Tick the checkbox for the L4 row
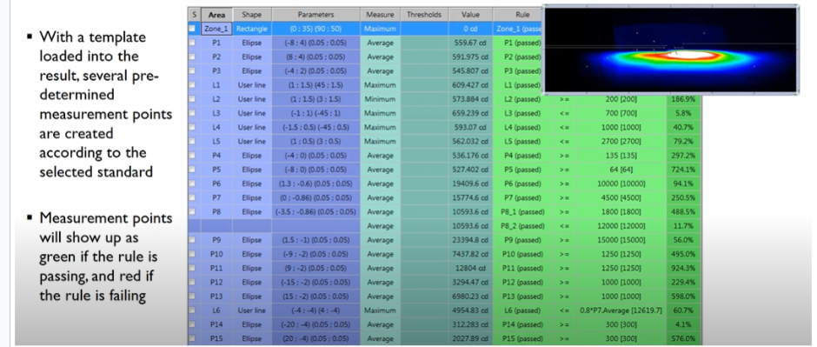 tap(193, 128)
